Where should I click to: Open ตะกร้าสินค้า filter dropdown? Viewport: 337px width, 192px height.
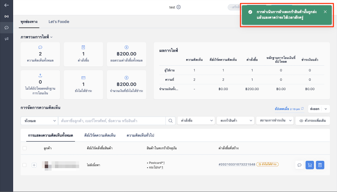tap(235, 121)
